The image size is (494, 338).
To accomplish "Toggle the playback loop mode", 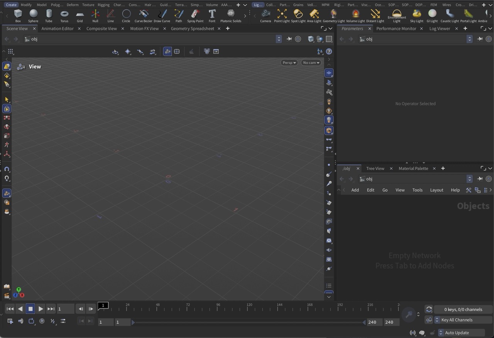I will click(32, 321).
